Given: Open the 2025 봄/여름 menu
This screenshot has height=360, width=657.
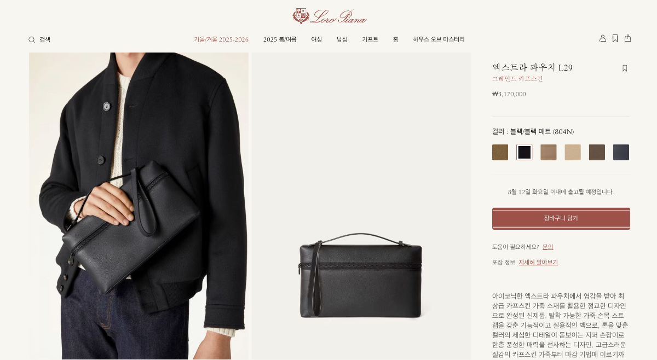Looking at the screenshot, I should pos(280,39).
